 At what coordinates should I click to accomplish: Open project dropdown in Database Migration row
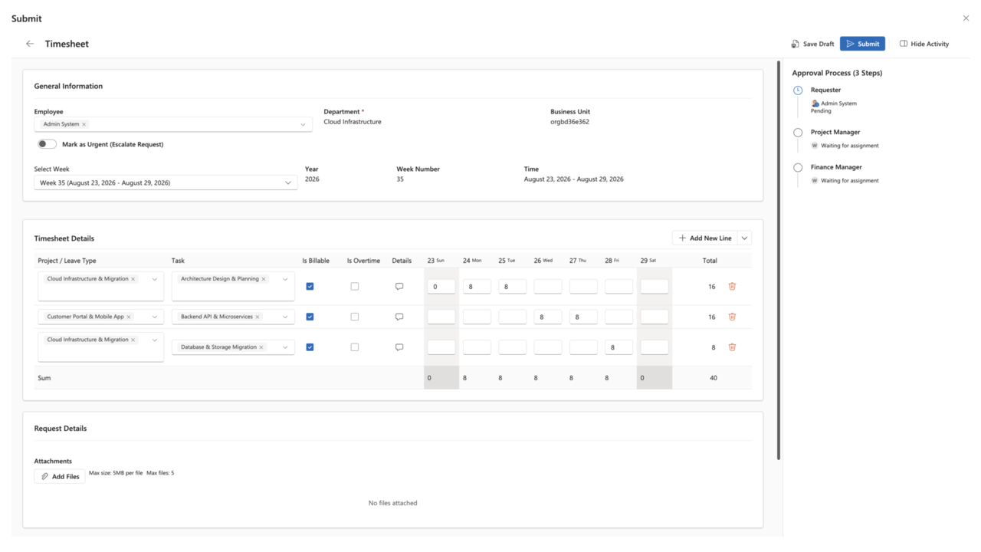[x=155, y=340]
